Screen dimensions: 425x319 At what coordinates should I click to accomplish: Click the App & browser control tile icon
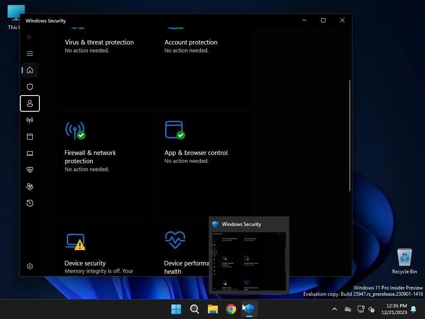(x=175, y=130)
